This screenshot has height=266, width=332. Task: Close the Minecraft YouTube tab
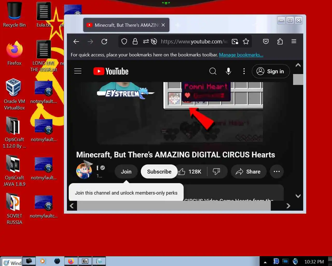tap(163, 25)
